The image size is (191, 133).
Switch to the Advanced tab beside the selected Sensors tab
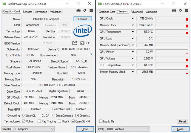(x=137, y=12)
